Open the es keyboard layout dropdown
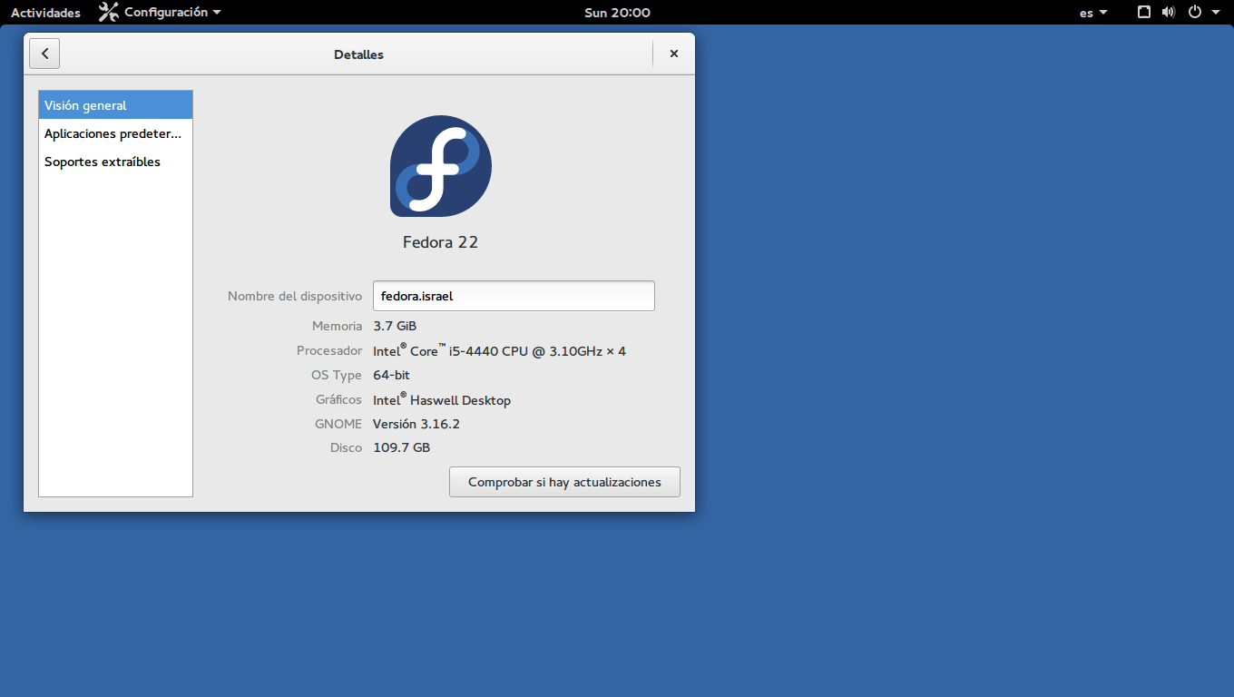The height and width of the screenshot is (697, 1234). [1093, 13]
